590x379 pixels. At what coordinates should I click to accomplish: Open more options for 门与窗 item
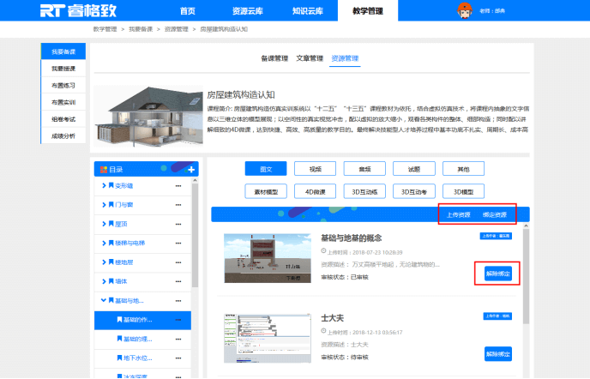(x=178, y=205)
